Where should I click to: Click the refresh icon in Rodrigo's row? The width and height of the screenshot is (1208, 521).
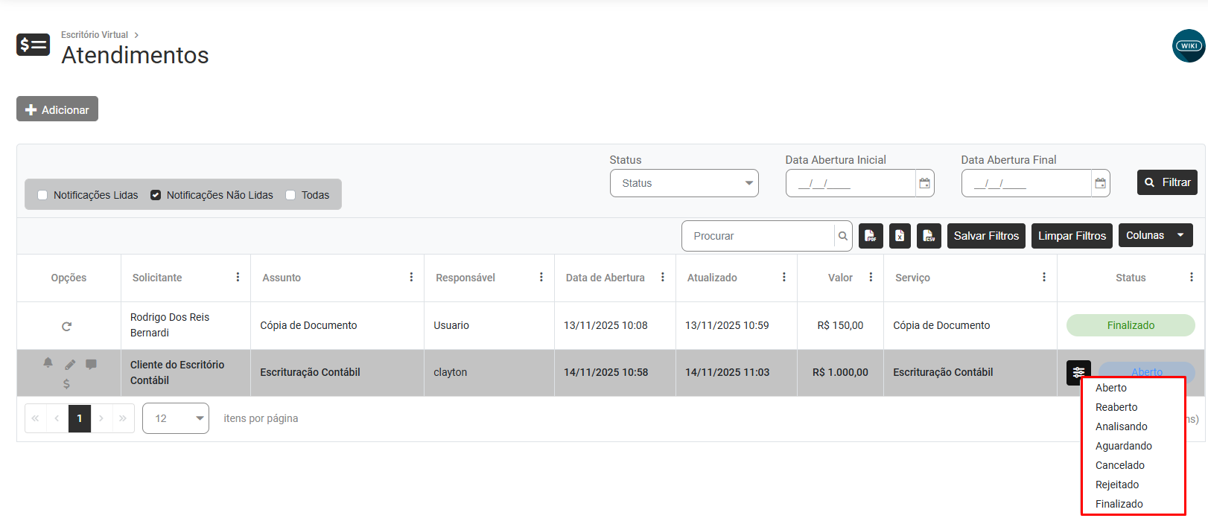(67, 326)
